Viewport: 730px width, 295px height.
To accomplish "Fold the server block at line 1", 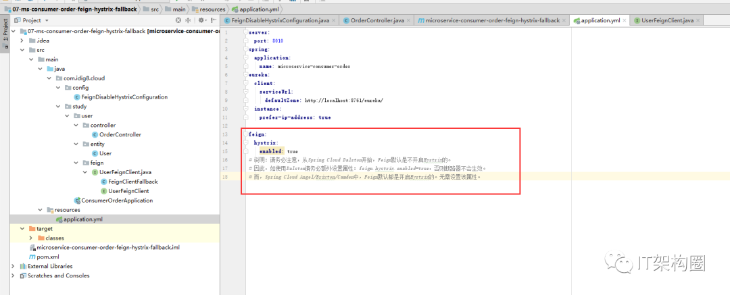I will [245, 32].
